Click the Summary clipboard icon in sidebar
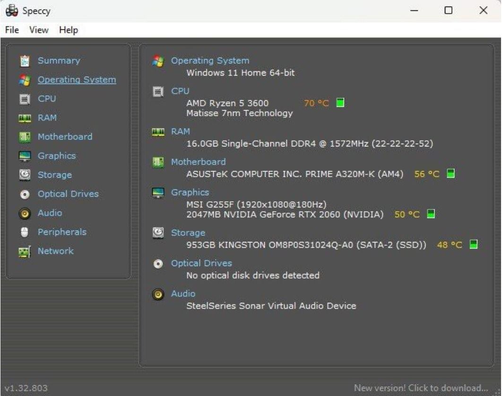Viewport: 502px width, 396px height. (x=25, y=61)
